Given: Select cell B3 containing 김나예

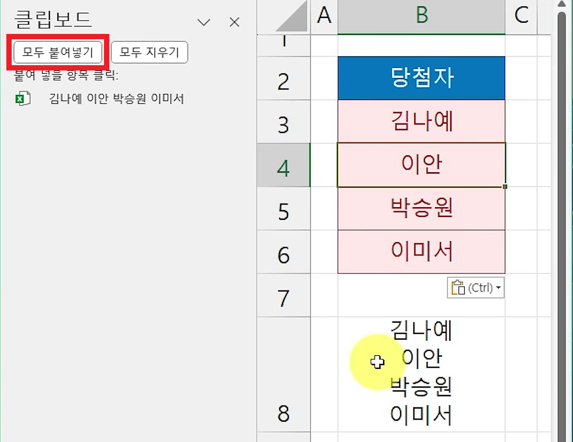Looking at the screenshot, I should coord(421,121).
